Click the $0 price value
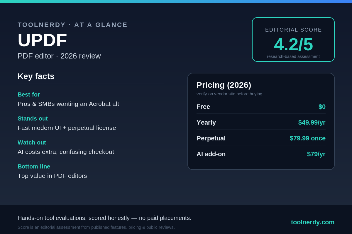The width and height of the screenshot is (352, 234). click(x=322, y=107)
